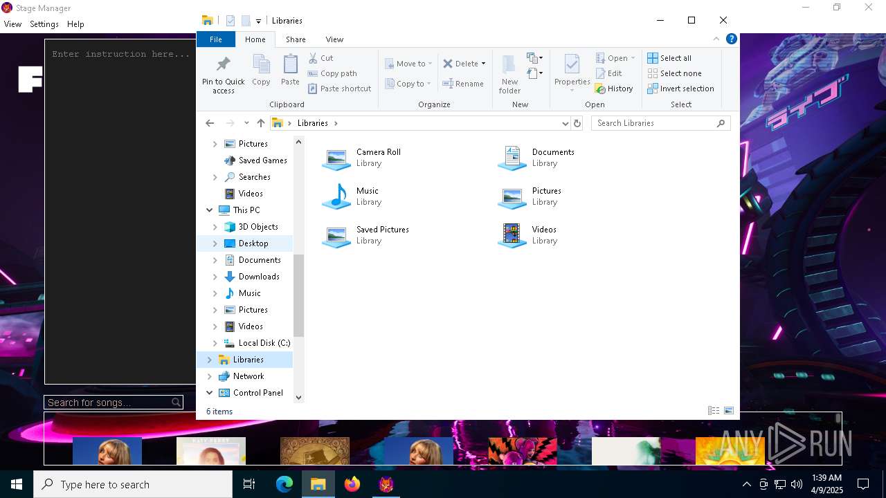Collapse the Control Panel tree node
This screenshot has width=886, height=498.
[210, 393]
